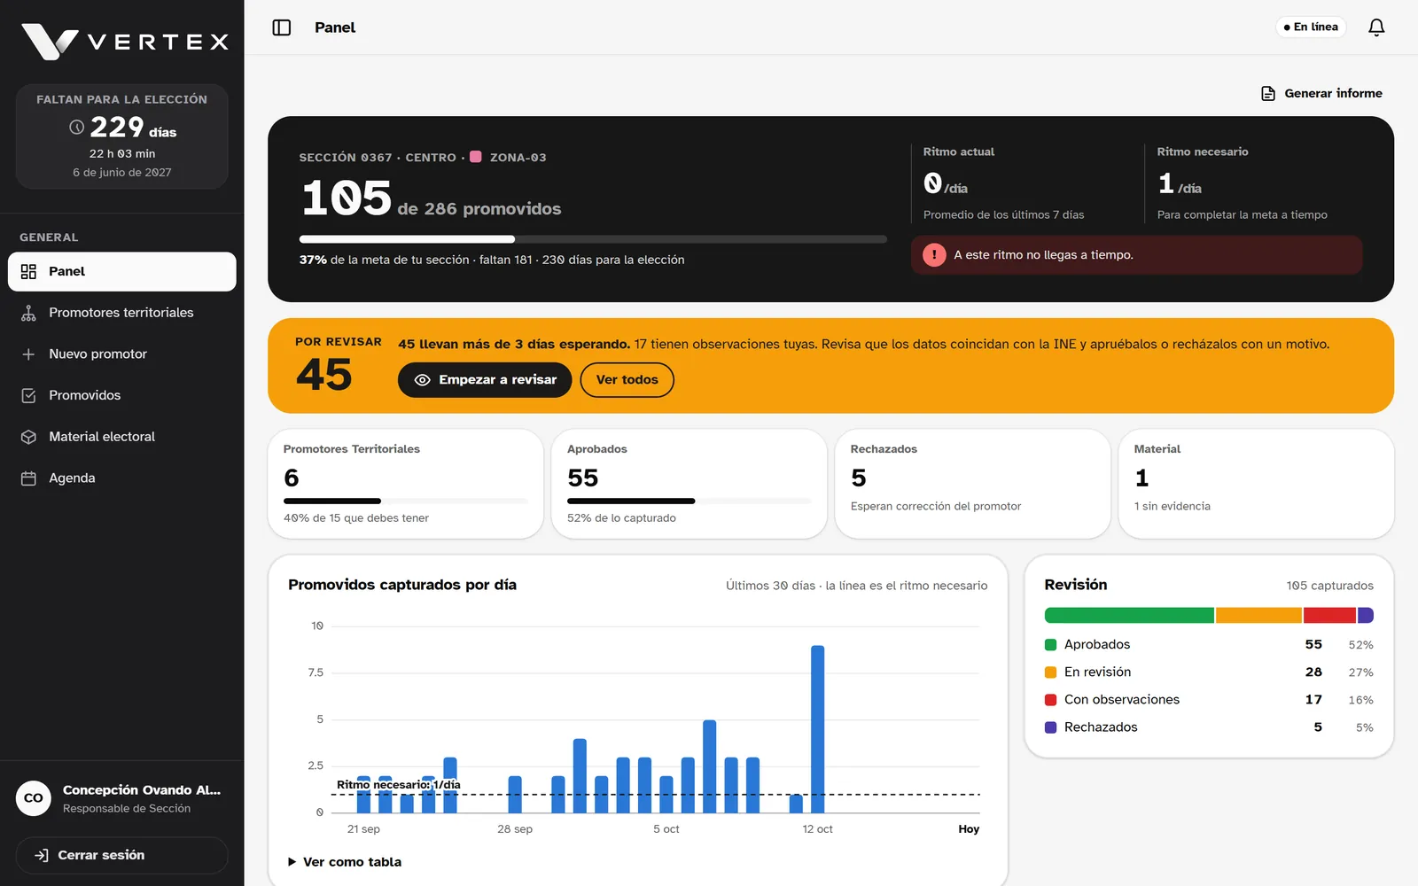1418x886 pixels.
Task: Click the purple Rechazados legend swatch
Action: tap(1051, 727)
